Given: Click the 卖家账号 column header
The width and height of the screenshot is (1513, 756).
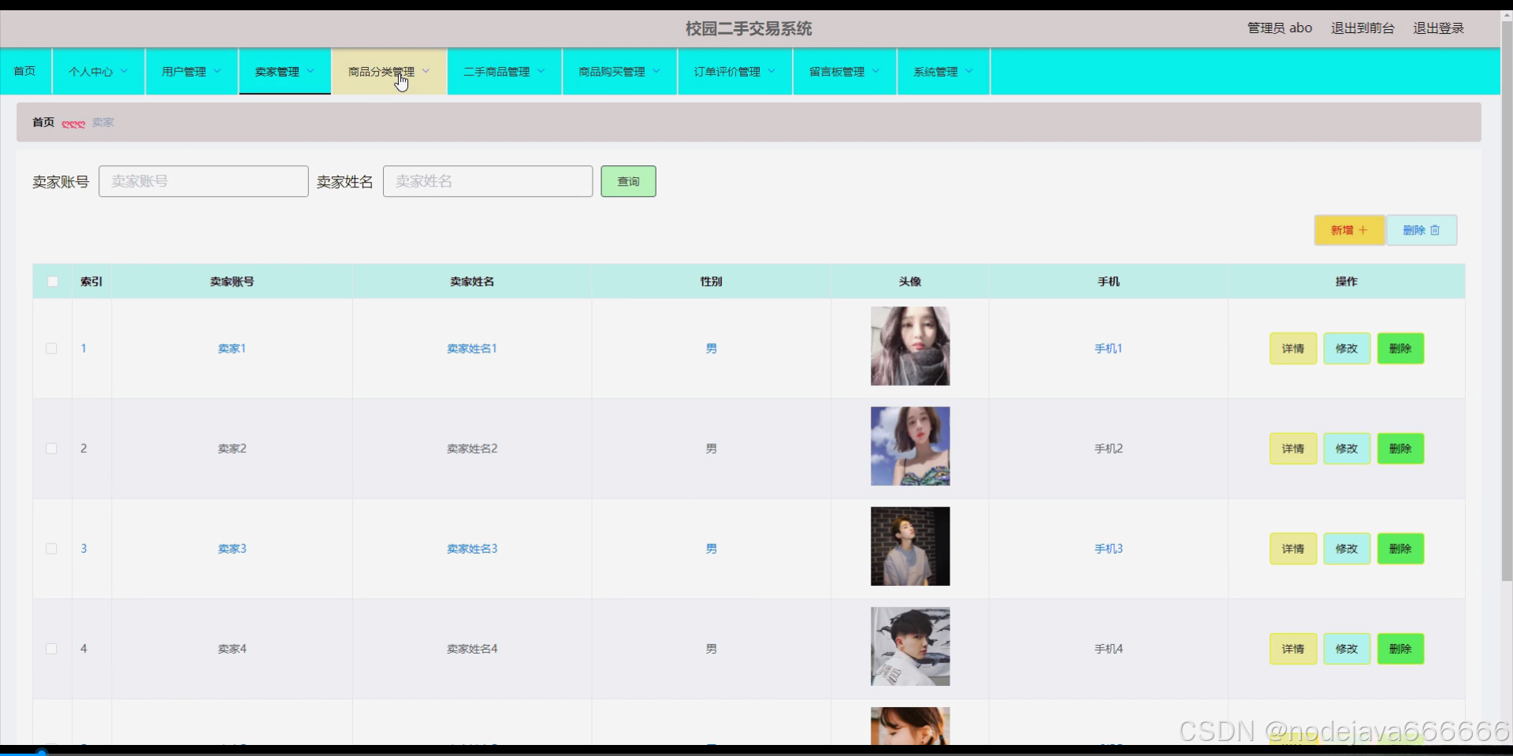Looking at the screenshot, I should pyautogui.click(x=232, y=281).
